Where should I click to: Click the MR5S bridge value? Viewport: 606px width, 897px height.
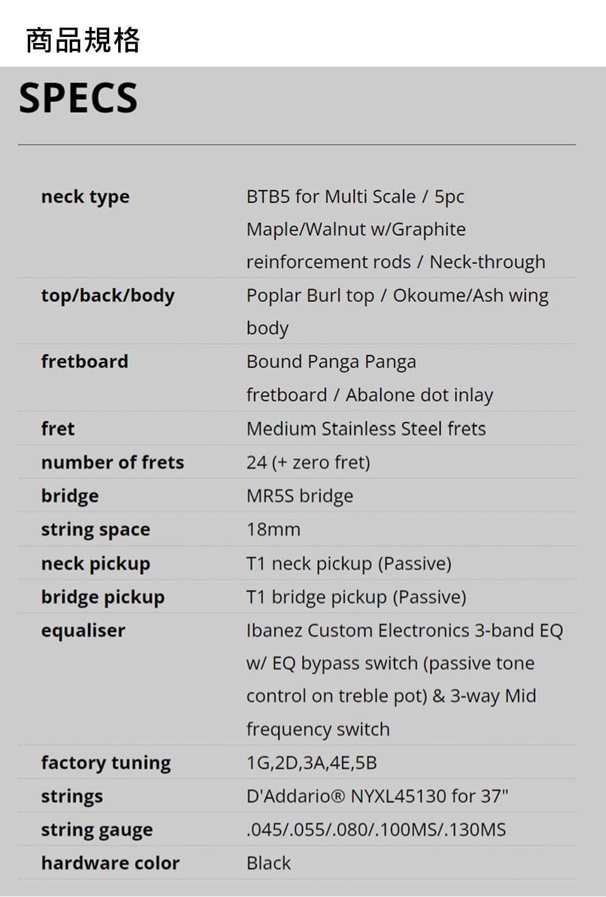tap(300, 496)
